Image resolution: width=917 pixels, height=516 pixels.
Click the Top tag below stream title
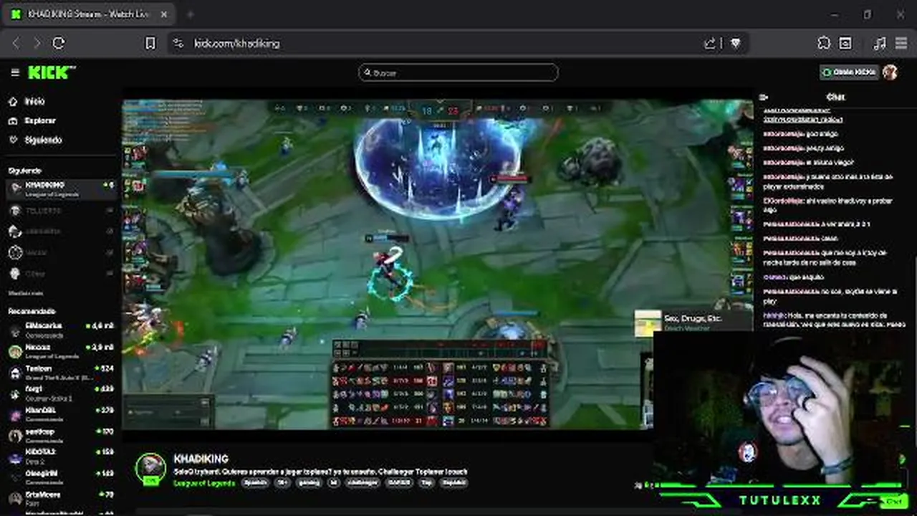(427, 483)
